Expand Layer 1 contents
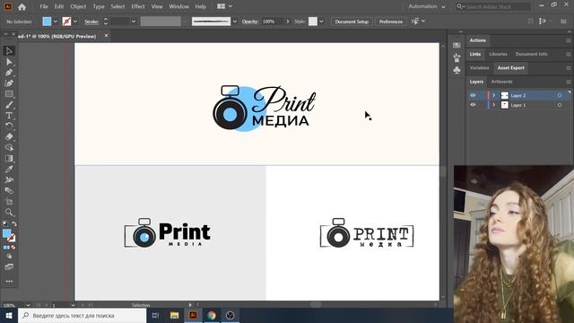The image size is (574, 323). (x=493, y=105)
